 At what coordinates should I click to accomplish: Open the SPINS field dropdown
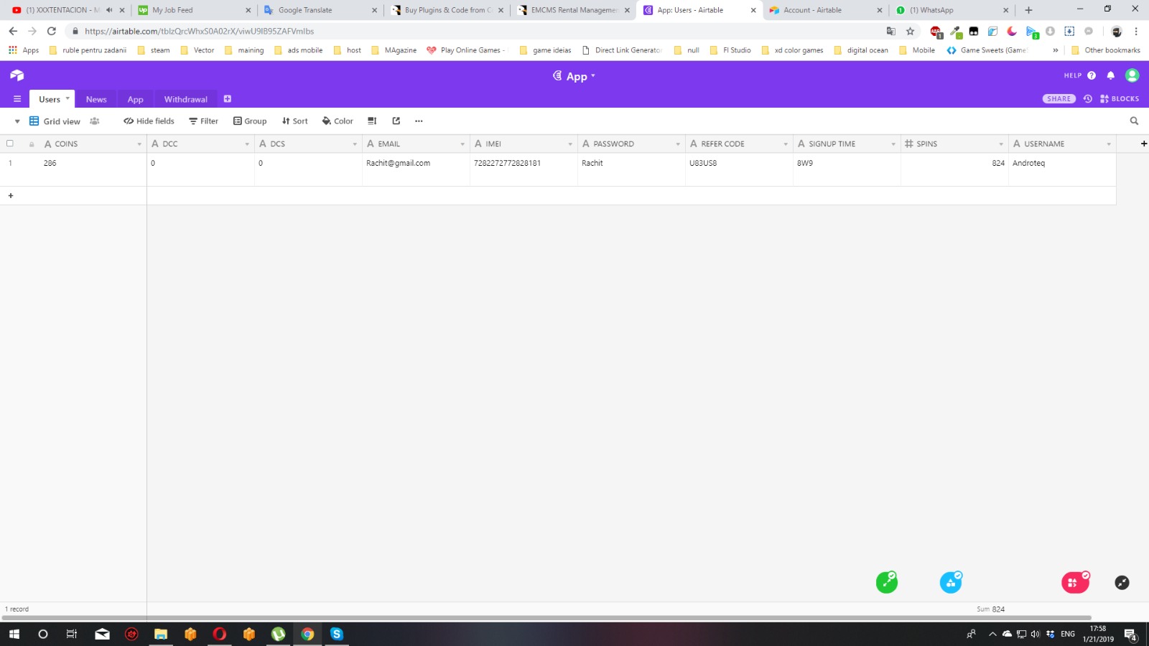(x=1001, y=144)
